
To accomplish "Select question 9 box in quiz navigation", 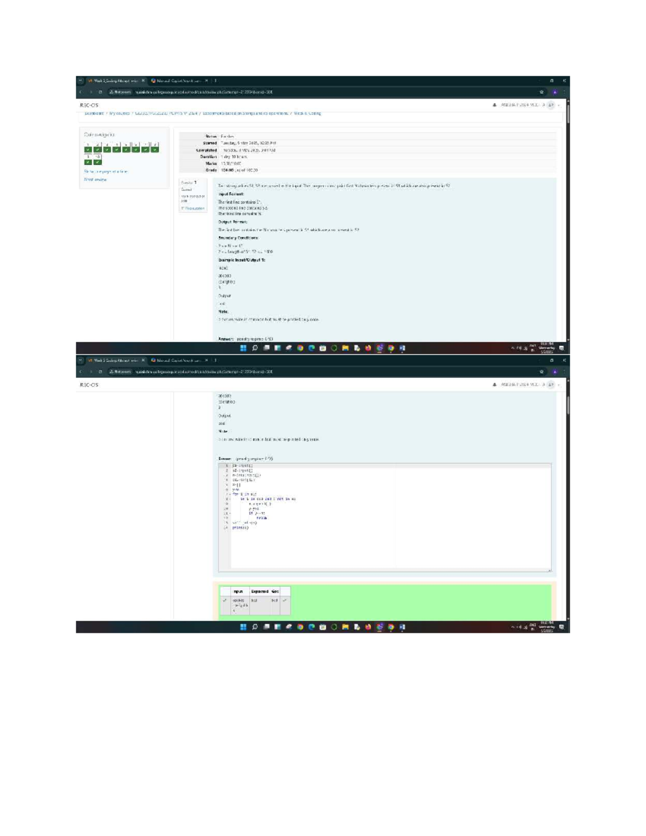I will coord(88,159).
